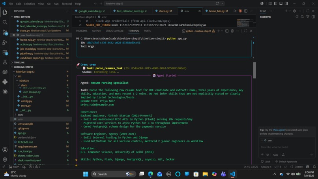This screenshot has height=179, width=318.
Task: Open the Source Control view
Action: click(5, 32)
